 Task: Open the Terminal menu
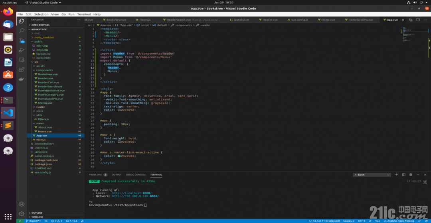click(x=84, y=14)
